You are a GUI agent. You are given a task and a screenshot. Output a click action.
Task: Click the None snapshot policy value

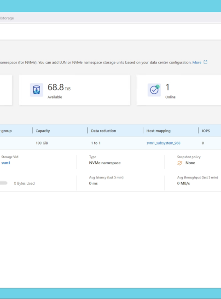pos(190,163)
